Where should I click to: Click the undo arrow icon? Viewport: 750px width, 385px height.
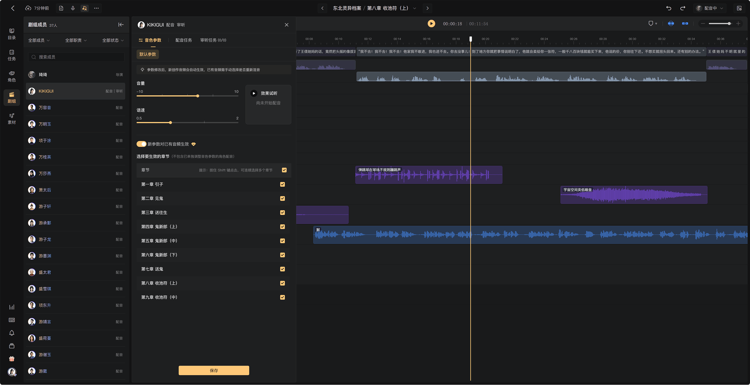pos(669,8)
